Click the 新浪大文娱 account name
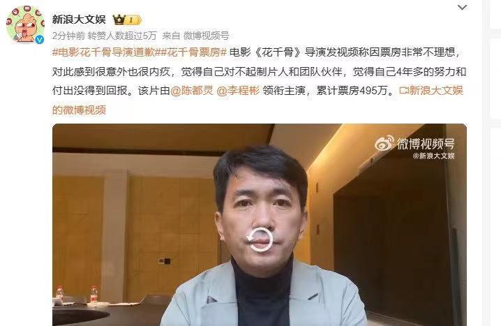This screenshot has height=326, width=501. pyautogui.click(x=79, y=20)
